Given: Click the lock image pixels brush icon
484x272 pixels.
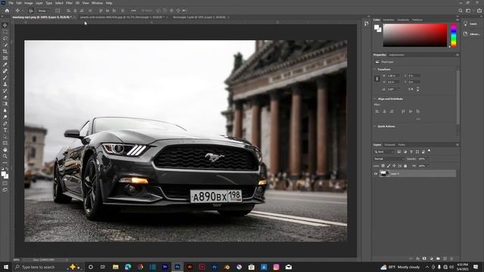Looking at the screenshot, I should [x=389, y=166].
